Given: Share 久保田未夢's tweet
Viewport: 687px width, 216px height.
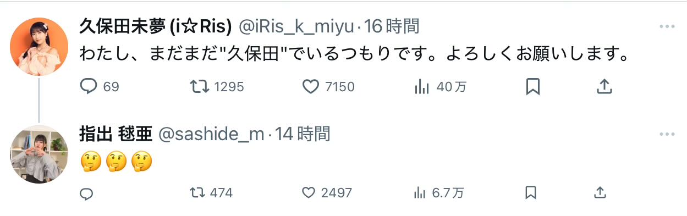Looking at the screenshot, I should (604, 86).
